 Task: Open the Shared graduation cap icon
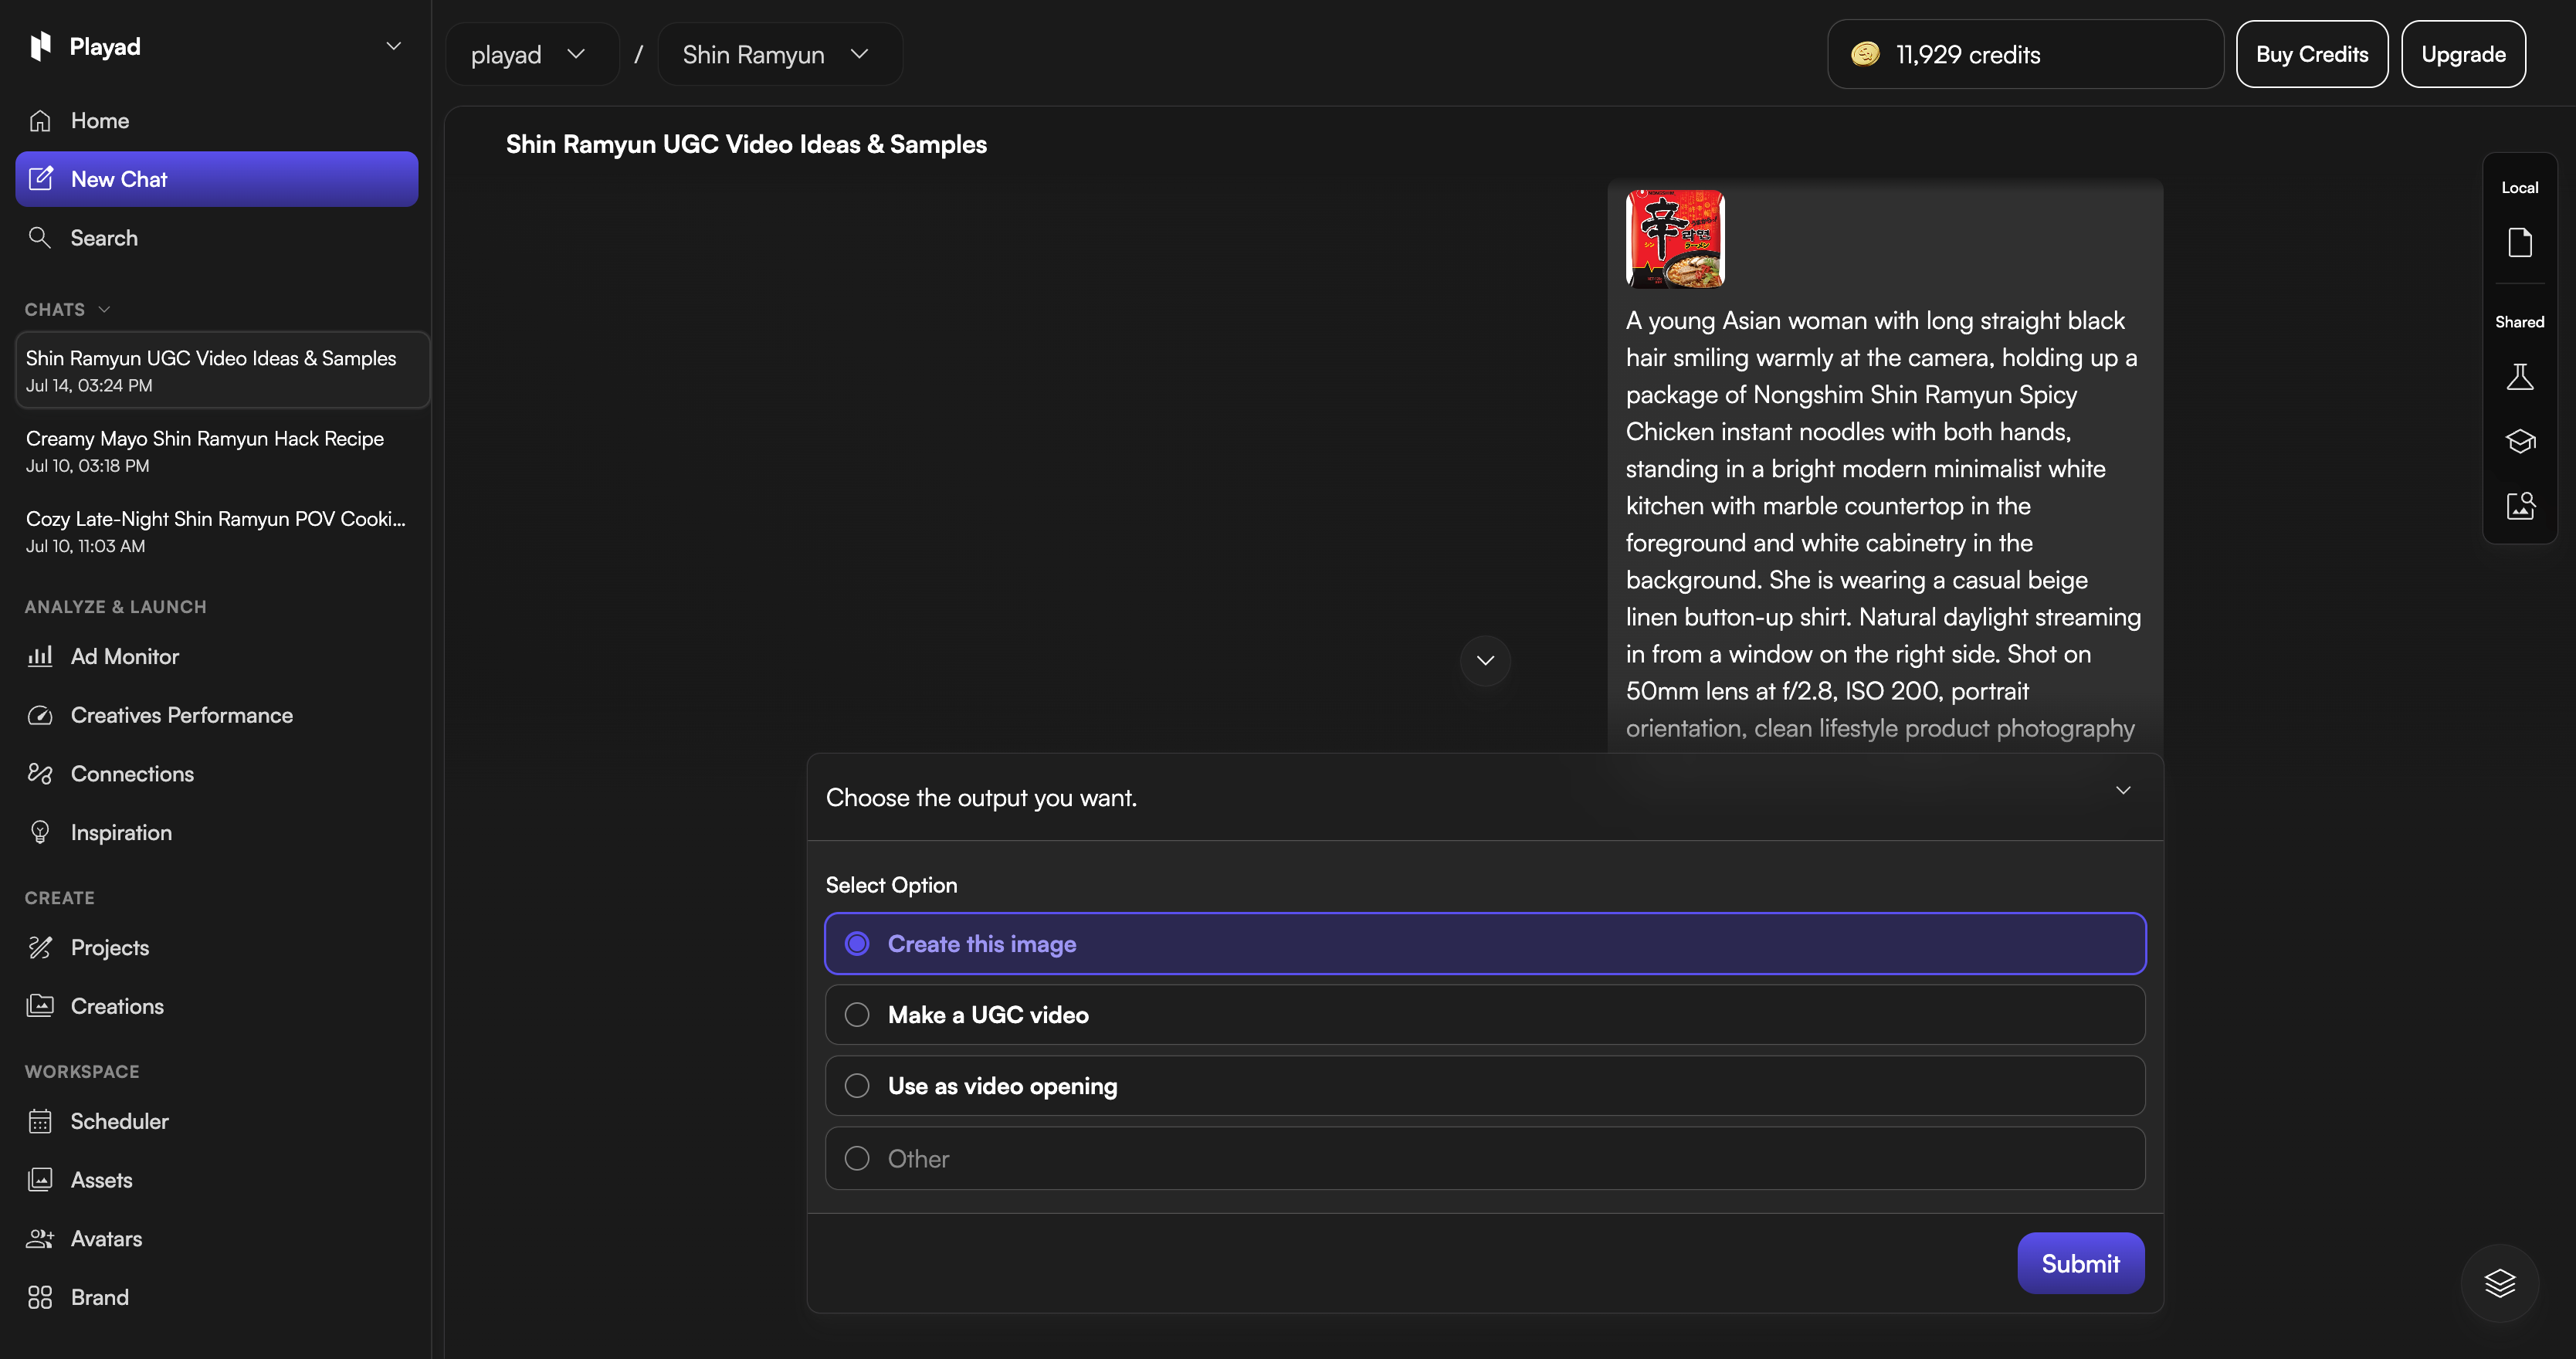(2520, 441)
